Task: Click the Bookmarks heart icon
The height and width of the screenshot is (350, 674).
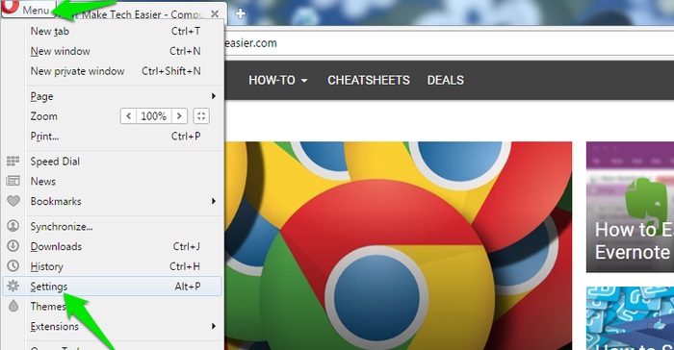Action: (x=13, y=201)
